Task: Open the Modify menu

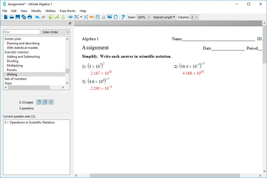Action: (x=36, y=11)
